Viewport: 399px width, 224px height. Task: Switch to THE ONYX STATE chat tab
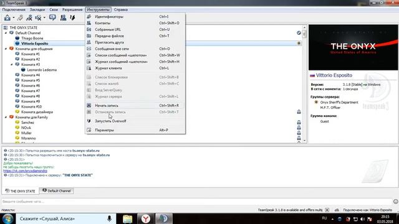tap(21, 191)
